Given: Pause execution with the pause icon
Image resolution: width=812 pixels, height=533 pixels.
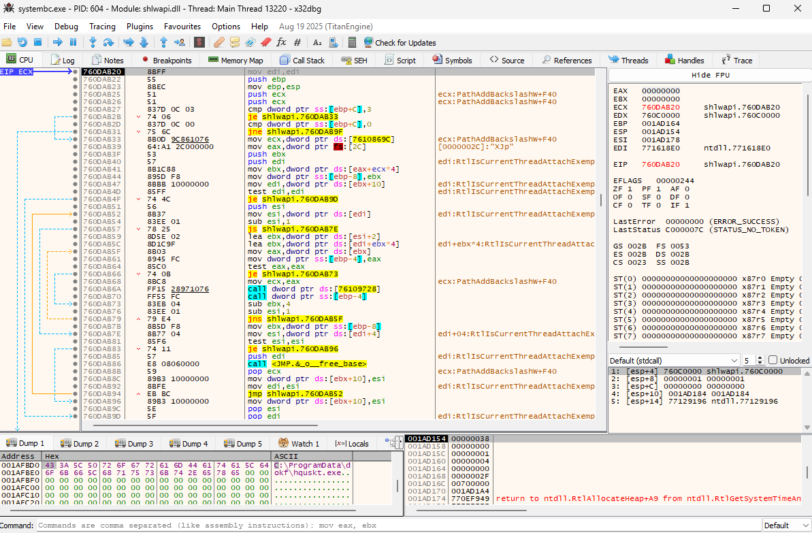Looking at the screenshot, I should 73,42.
